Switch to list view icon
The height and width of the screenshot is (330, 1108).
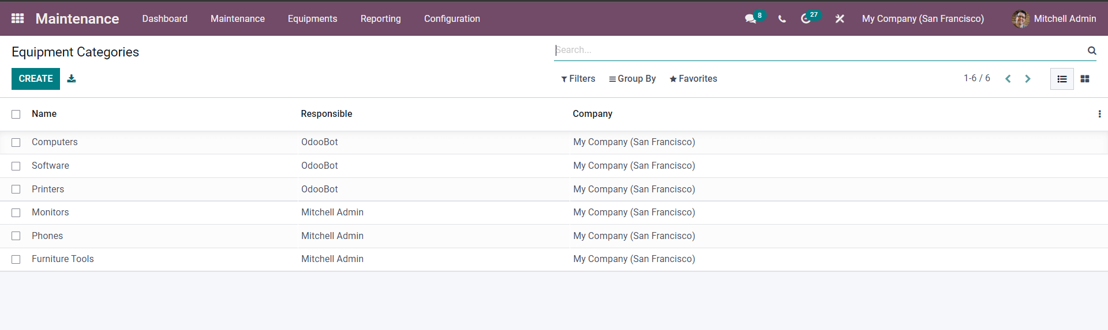(1062, 79)
